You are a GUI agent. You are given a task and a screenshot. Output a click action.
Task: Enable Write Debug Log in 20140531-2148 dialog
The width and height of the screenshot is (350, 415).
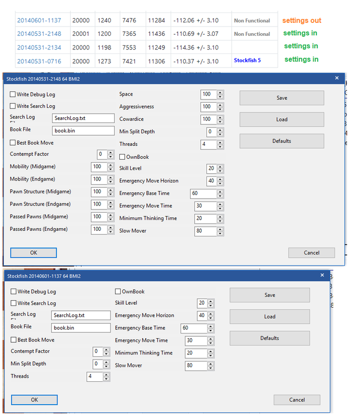12,94
